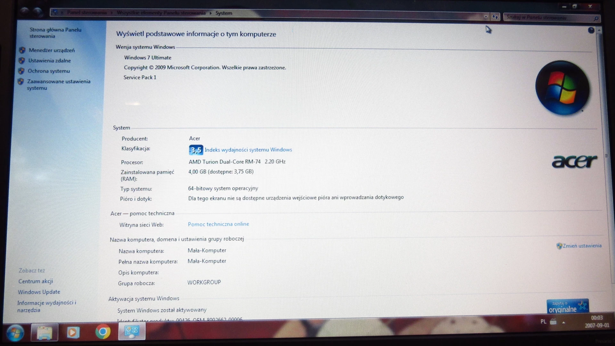
Task: Open address bar history dropdown arrow
Action: pyautogui.click(x=486, y=17)
